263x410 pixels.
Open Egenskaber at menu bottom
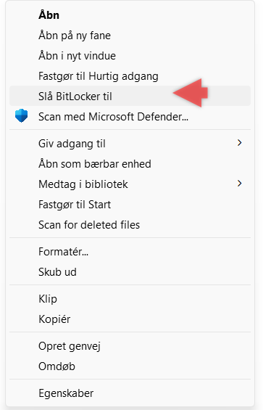point(130,393)
